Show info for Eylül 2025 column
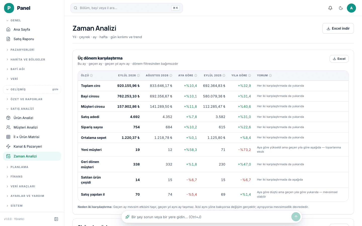The height and width of the screenshot is (226, 362). [224, 76]
